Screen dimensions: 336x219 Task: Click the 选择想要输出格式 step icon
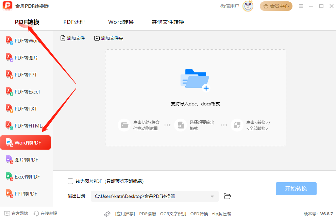pyautogui.click(x=181, y=125)
